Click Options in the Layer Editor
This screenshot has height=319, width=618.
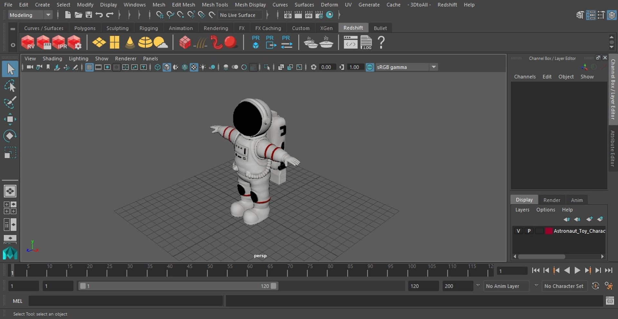pyautogui.click(x=546, y=210)
